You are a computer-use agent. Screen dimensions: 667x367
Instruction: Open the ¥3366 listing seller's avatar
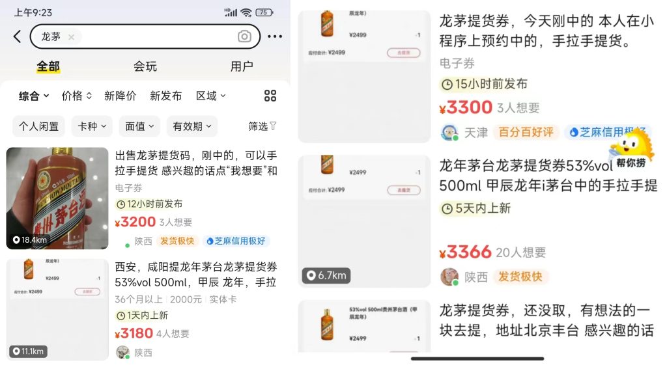coord(449,277)
